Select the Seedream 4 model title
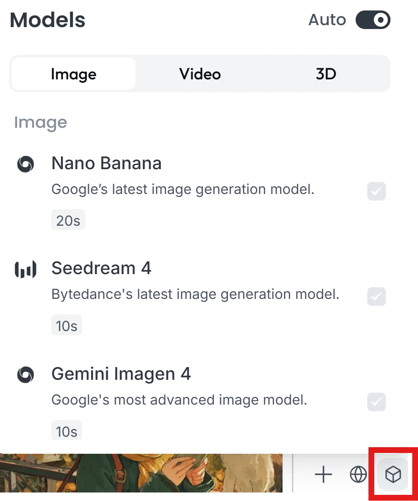Viewport: 418px width, 501px height. pos(101,268)
